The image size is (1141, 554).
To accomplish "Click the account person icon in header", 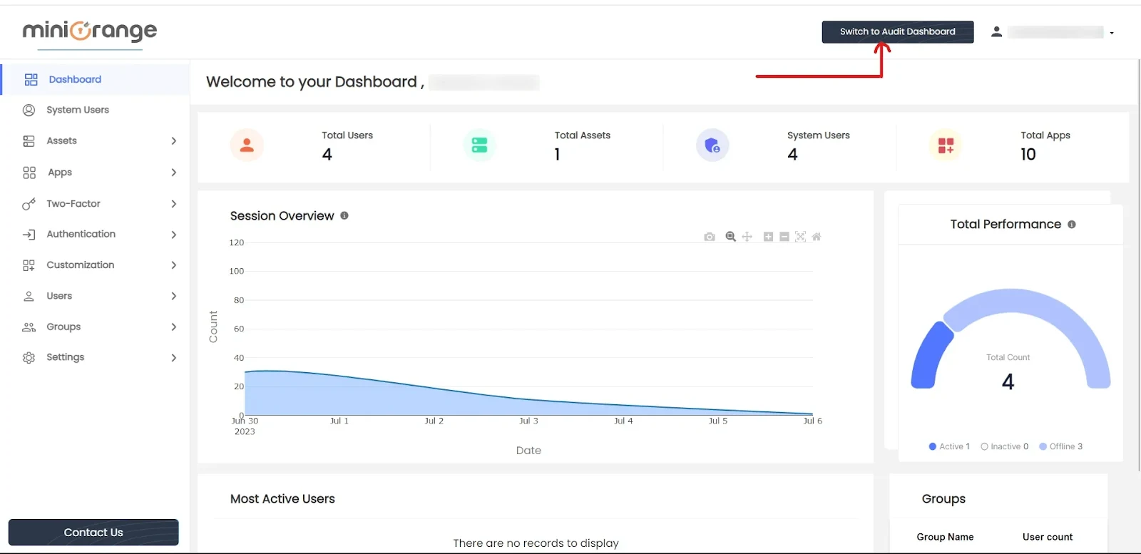I will click(997, 31).
